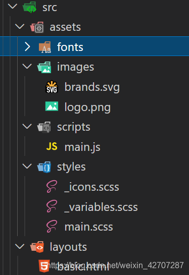The height and width of the screenshot is (275, 189).
Task: Click the HTML5 icon for basic.html
Action: tap(44, 266)
